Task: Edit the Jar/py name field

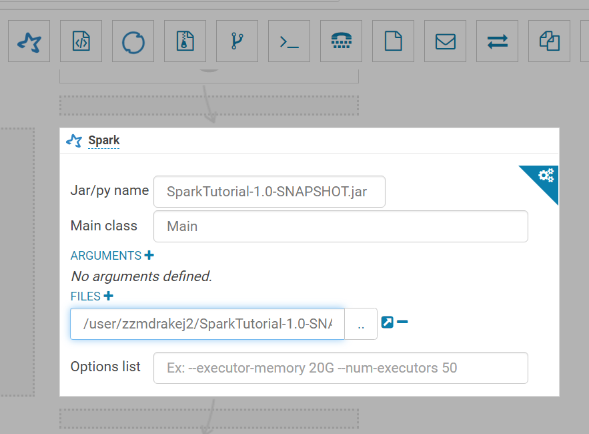Action: 269,192
